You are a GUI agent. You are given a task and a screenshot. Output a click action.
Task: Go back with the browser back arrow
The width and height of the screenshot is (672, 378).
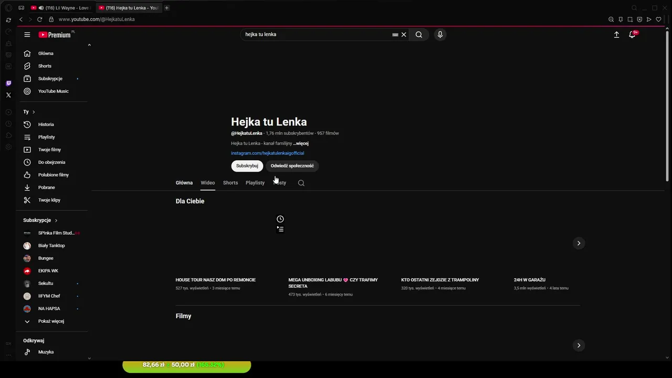click(x=21, y=19)
